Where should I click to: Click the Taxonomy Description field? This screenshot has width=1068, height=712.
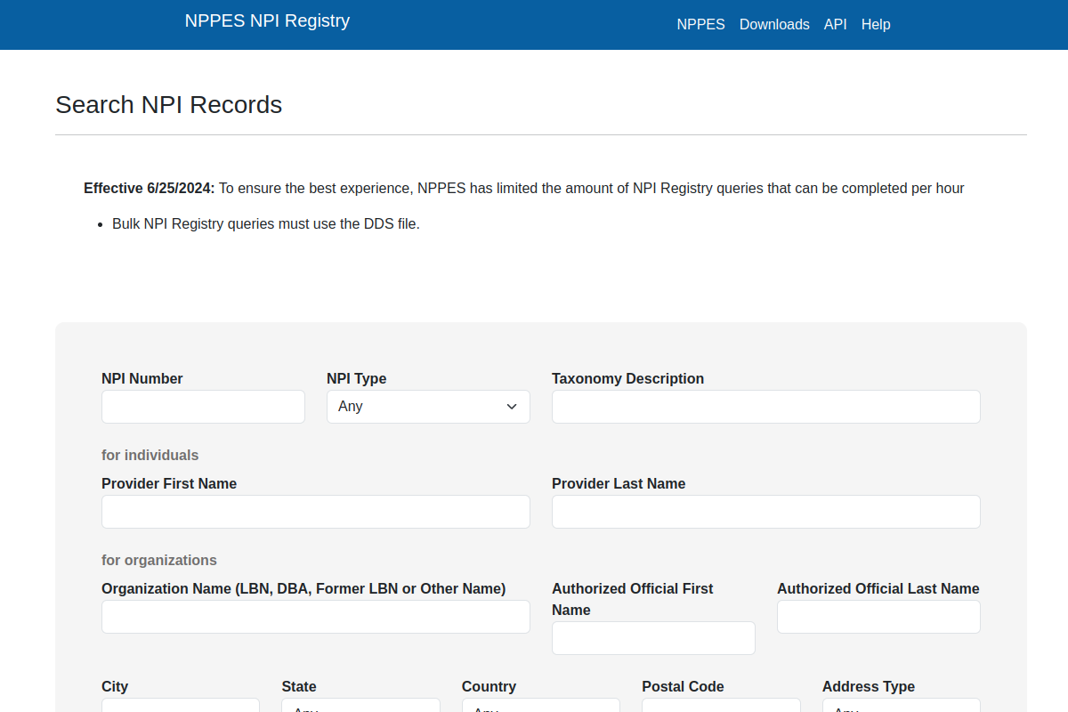[766, 407]
